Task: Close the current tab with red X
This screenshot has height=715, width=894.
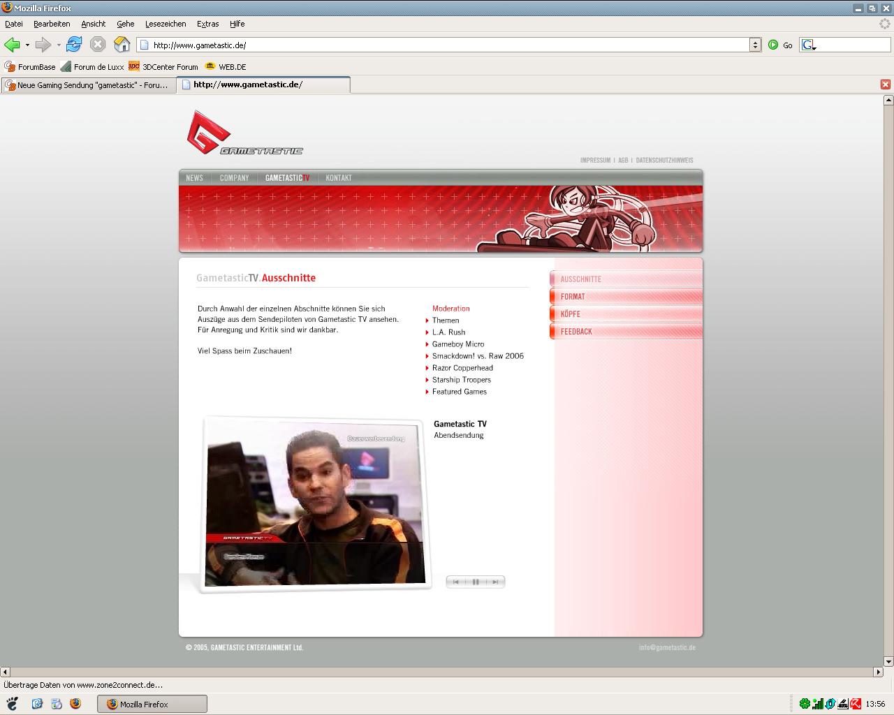Action: (886, 84)
